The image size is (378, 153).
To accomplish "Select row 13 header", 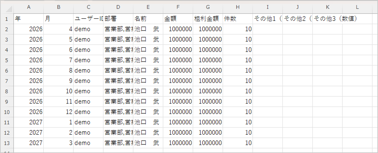I will [7, 143].
